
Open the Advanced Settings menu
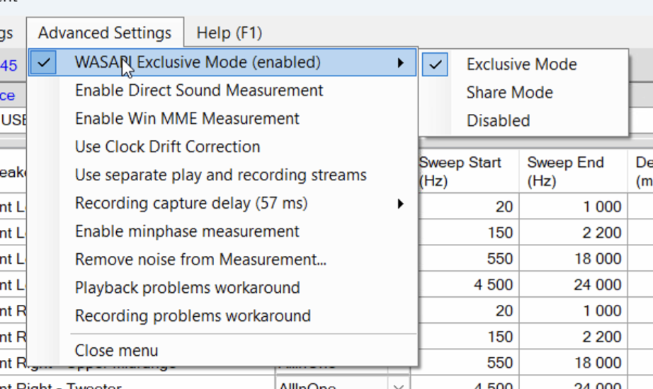[105, 33]
